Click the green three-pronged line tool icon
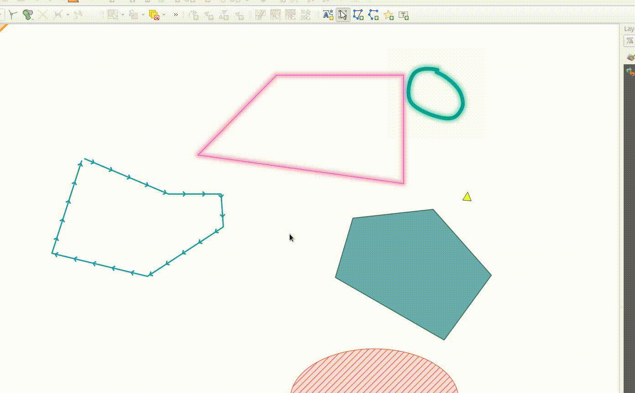 pyautogui.click(x=13, y=15)
